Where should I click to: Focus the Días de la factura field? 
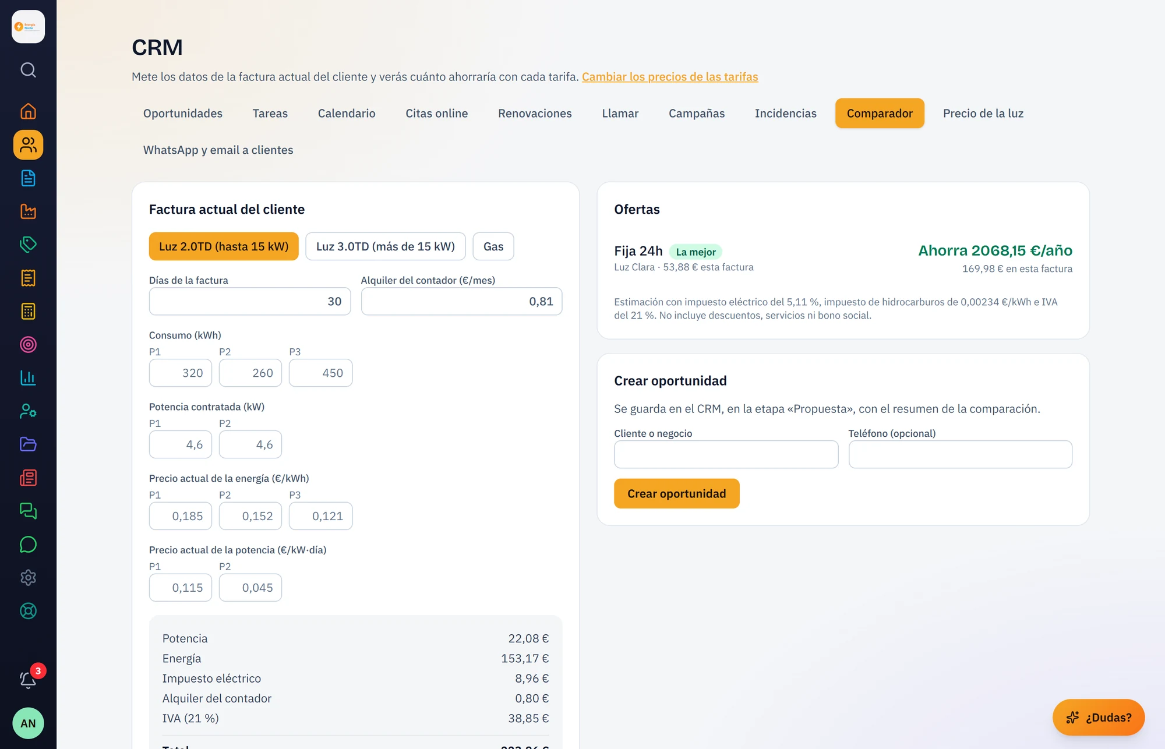pos(250,301)
